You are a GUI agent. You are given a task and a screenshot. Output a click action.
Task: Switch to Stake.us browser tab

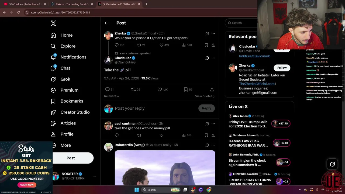(72, 4)
